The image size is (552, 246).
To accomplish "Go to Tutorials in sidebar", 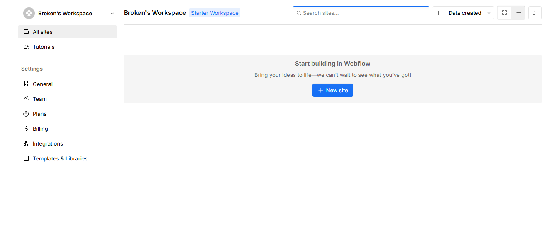I will pos(68,47).
